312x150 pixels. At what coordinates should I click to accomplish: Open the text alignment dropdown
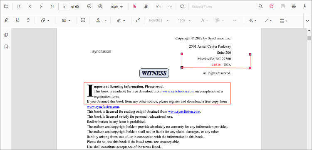coord(220,20)
